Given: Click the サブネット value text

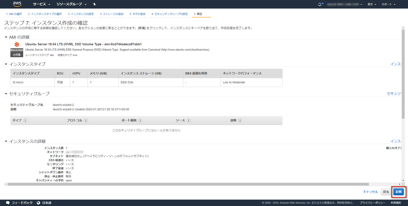Looking at the screenshot, I should (x=107, y=156).
